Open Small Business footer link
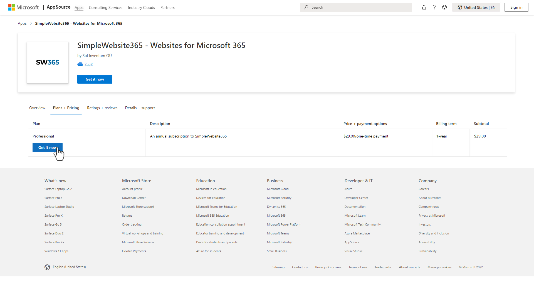Viewport: 534px width, 300px height. pyautogui.click(x=277, y=251)
